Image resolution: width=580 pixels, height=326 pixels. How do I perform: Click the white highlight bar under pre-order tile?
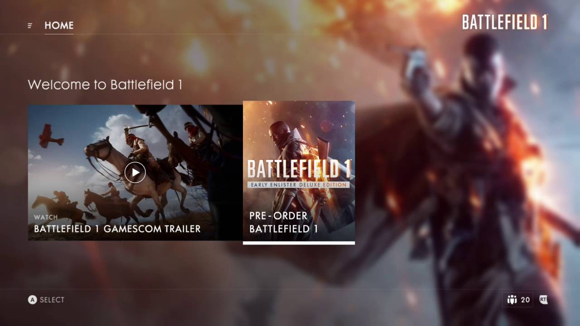click(299, 243)
